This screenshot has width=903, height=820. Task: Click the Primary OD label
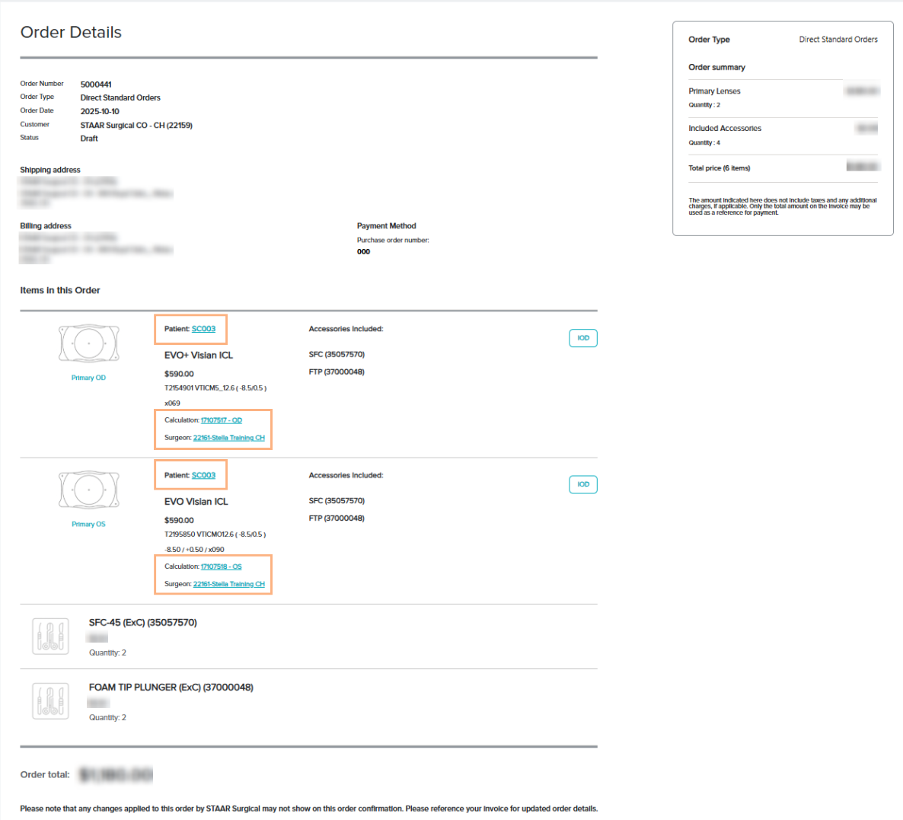click(x=88, y=378)
